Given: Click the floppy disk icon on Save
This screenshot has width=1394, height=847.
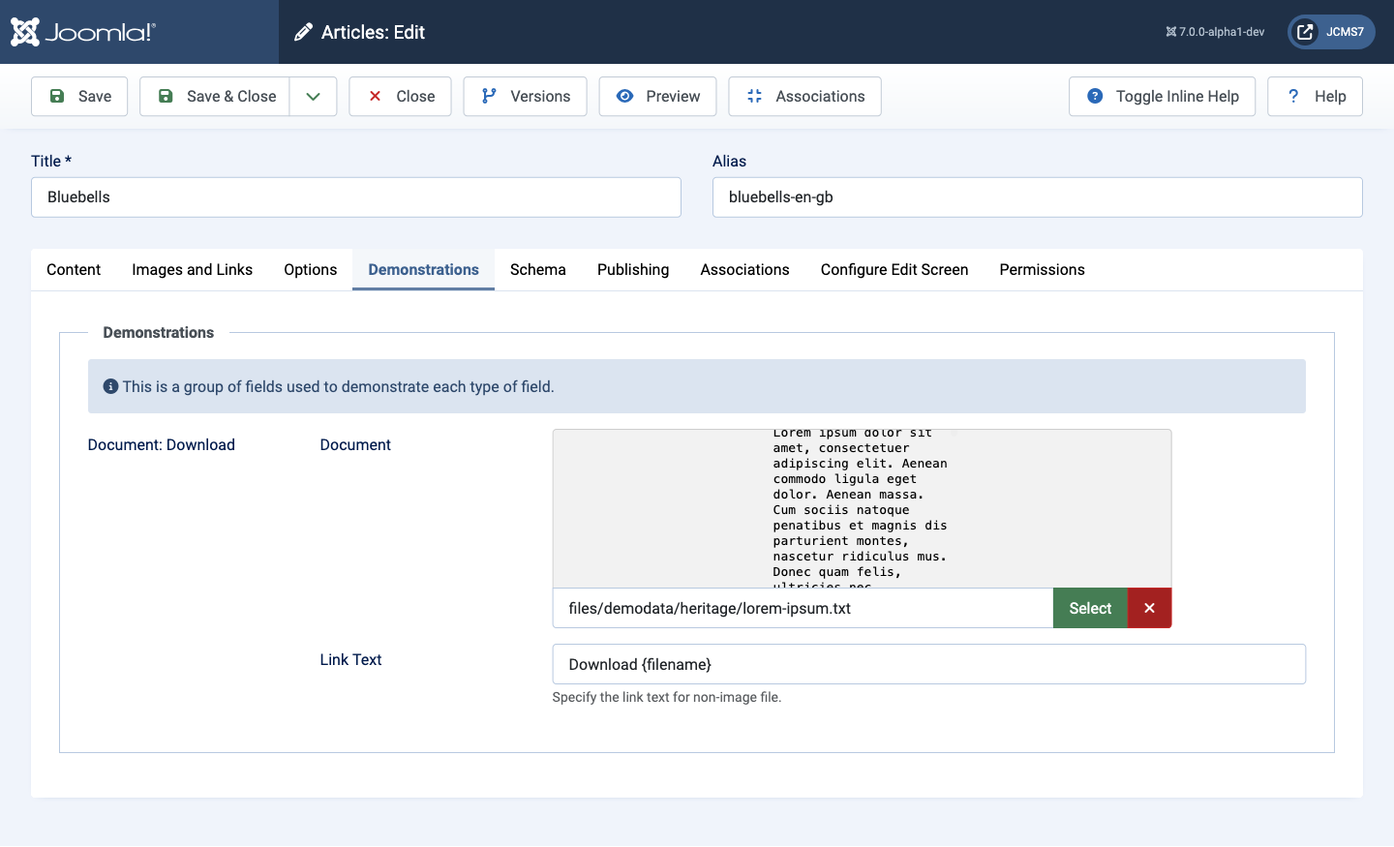Looking at the screenshot, I should (x=57, y=96).
